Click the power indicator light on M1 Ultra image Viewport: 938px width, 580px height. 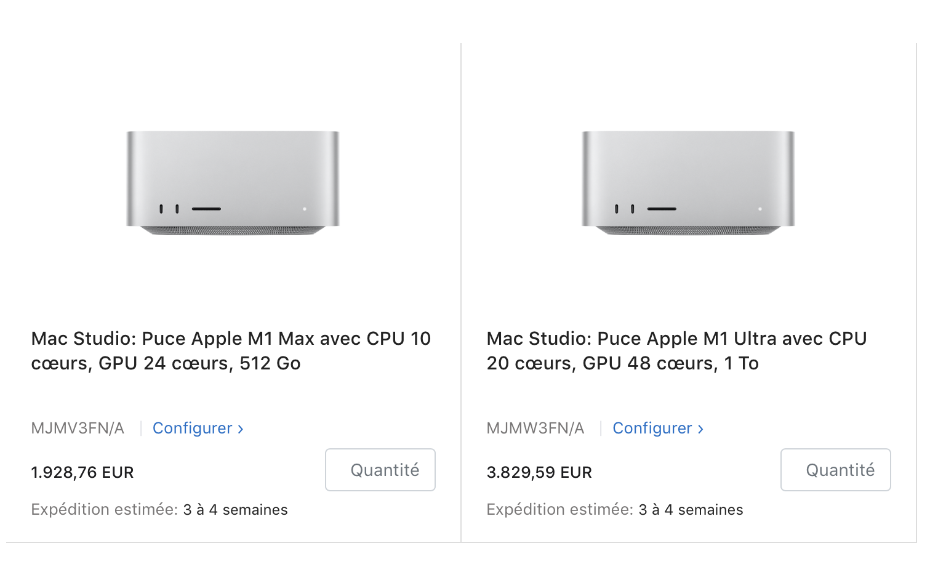[760, 209]
